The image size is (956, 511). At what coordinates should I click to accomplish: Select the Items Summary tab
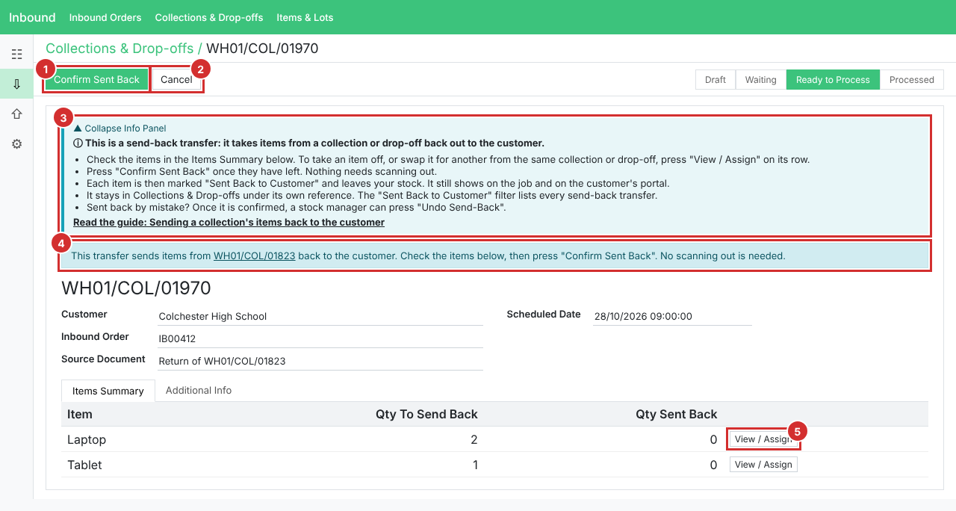108,391
